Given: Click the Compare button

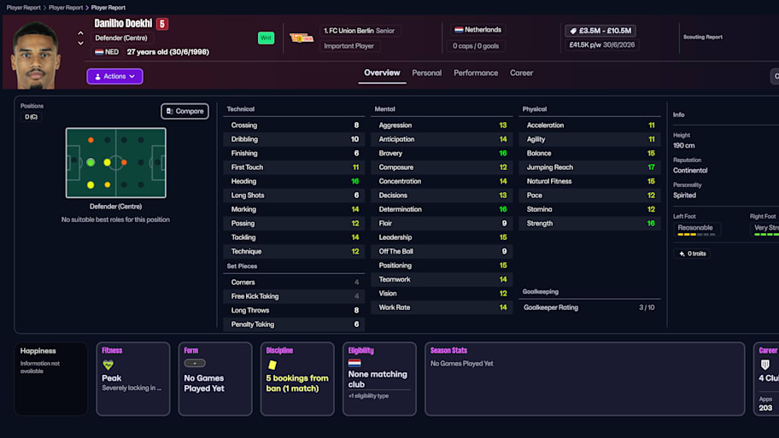Looking at the screenshot, I should (x=184, y=111).
